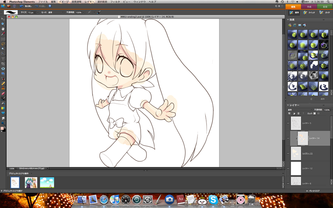Open the brush 不透明度 opacity dropdown
Image resolution: width=333 pixels, height=208 pixels.
(x=84, y=12)
